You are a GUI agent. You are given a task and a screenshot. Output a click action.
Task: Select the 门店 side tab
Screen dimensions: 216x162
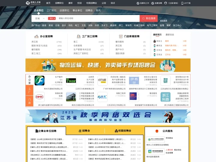(x=29, y=101)
